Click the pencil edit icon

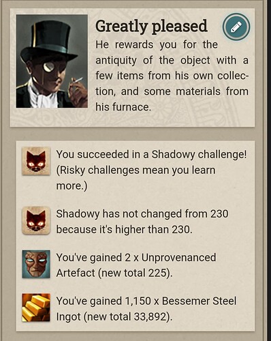click(x=236, y=27)
